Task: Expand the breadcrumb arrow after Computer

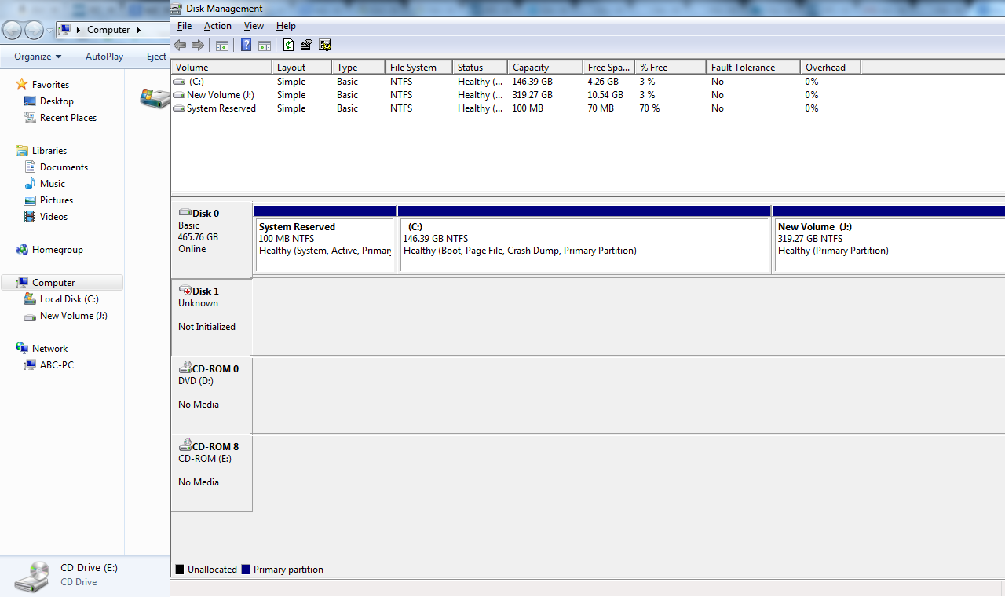Action: (139, 30)
